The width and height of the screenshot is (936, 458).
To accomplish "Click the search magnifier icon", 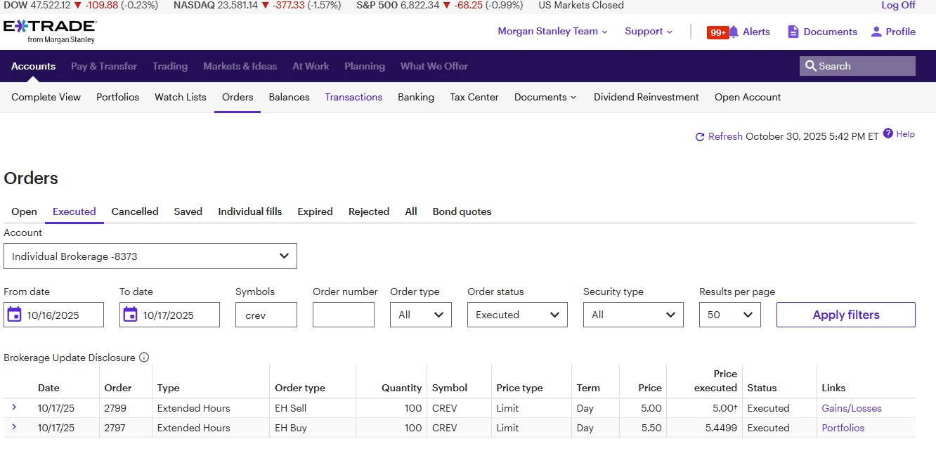I will point(811,66).
